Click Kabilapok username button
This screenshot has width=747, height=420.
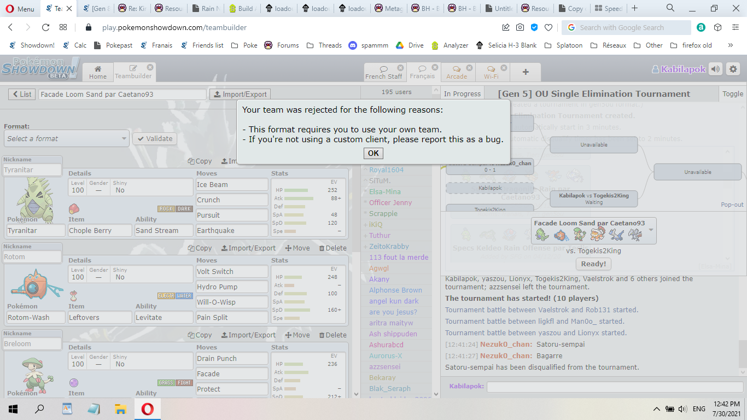679,69
